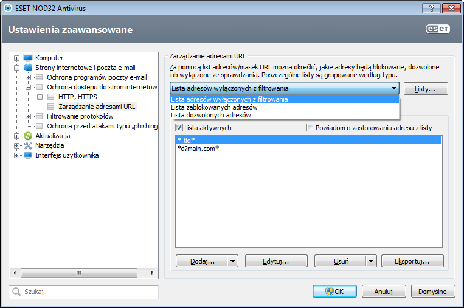Open the help question mark button
The height and width of the screenshot is (308, 464).
[431, 9]
